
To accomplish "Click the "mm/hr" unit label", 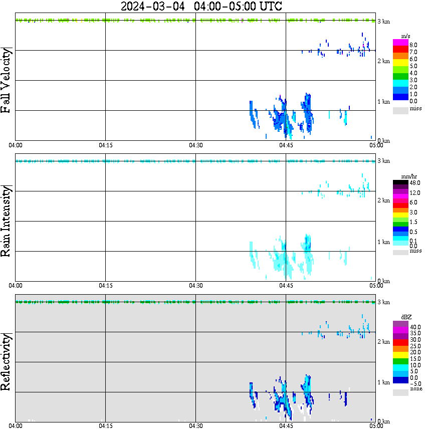I will [x=409, y=177].
